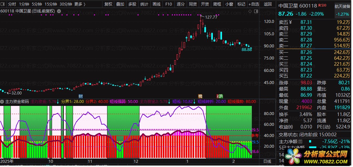This screenshot has height=167, width=353.
Task: Expand dropdown next to 中国卫星(日线.前复权)
Action: coord(59,11)
